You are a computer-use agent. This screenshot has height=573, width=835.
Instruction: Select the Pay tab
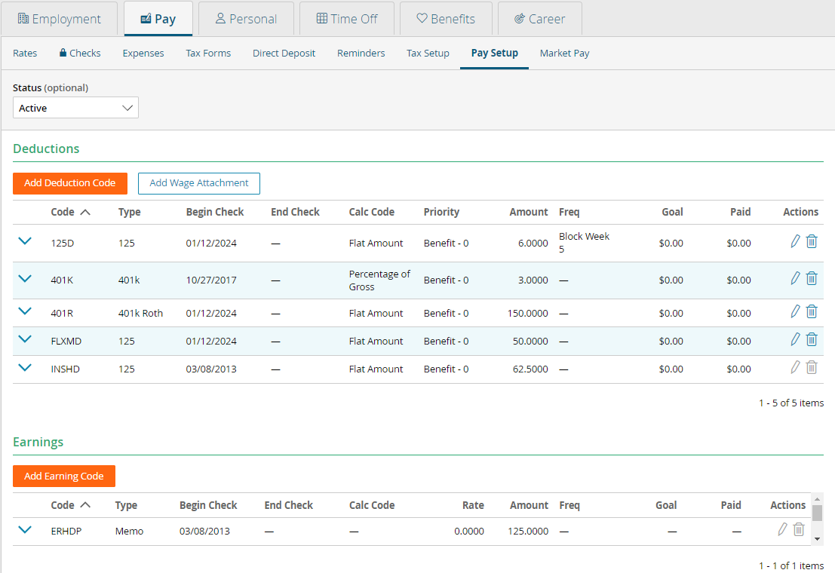tap(158, 19)
